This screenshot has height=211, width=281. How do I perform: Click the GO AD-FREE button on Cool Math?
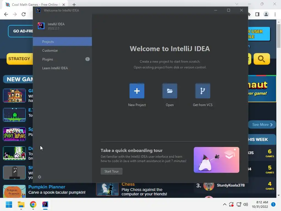click(20, 31)
